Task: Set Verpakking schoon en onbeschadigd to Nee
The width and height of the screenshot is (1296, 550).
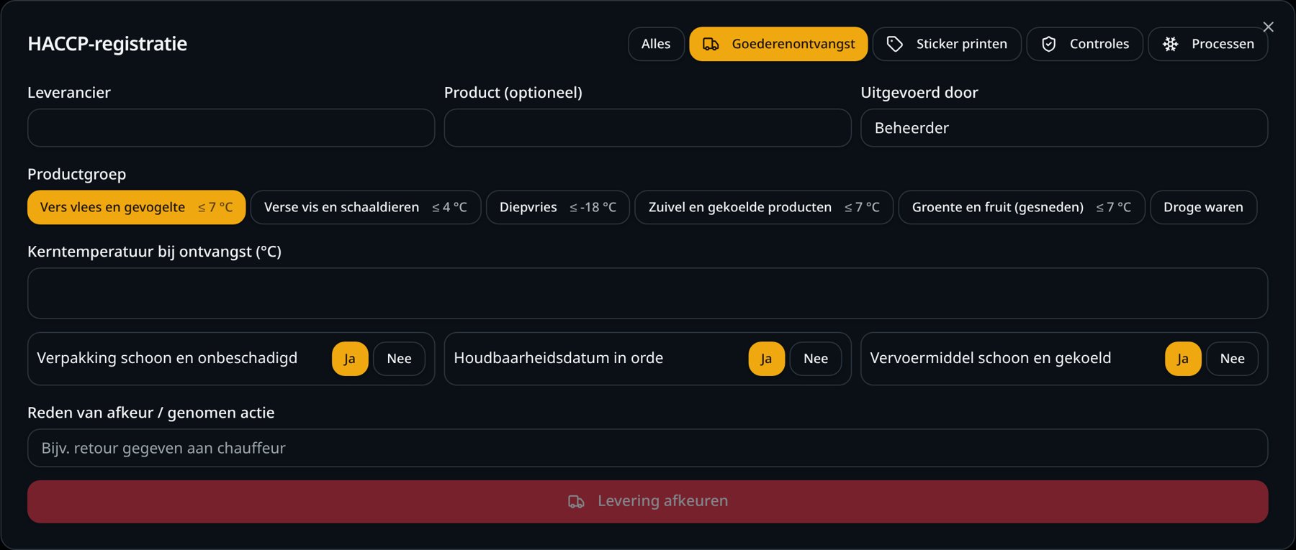Action: pyautogui.click(x=399, y=359)
